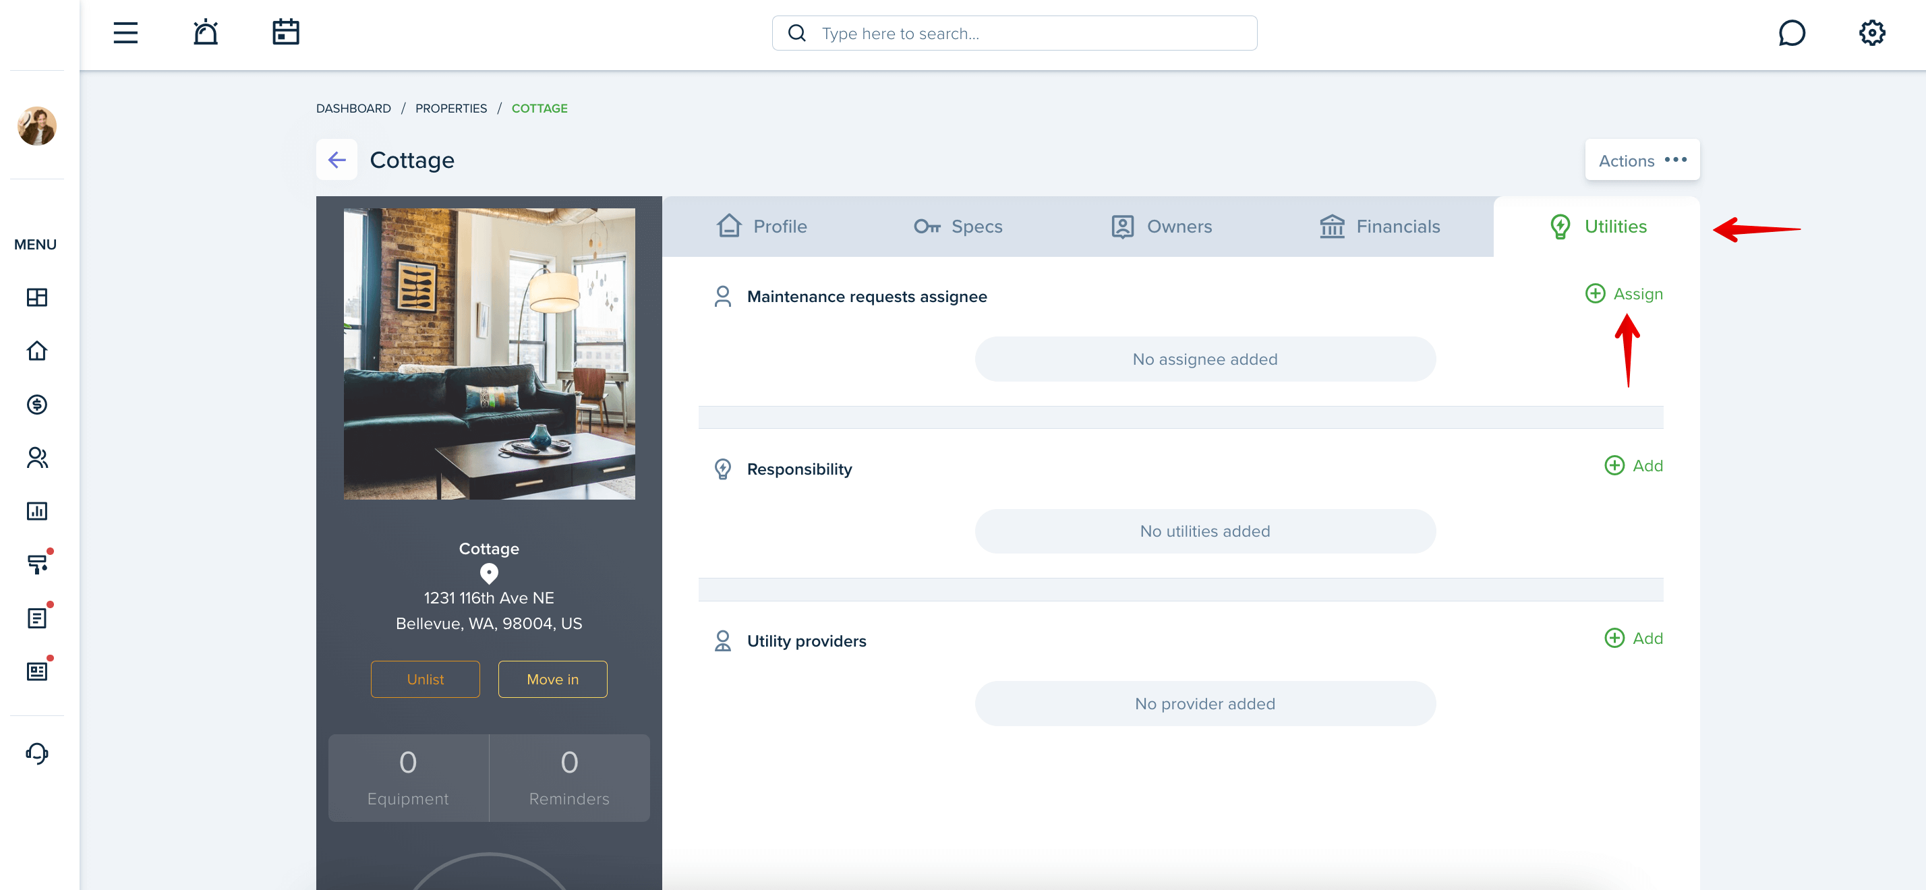This screenshot has width=1926, height=890.
Task: Click the Utility providers person icon
Action: (722, 641)
